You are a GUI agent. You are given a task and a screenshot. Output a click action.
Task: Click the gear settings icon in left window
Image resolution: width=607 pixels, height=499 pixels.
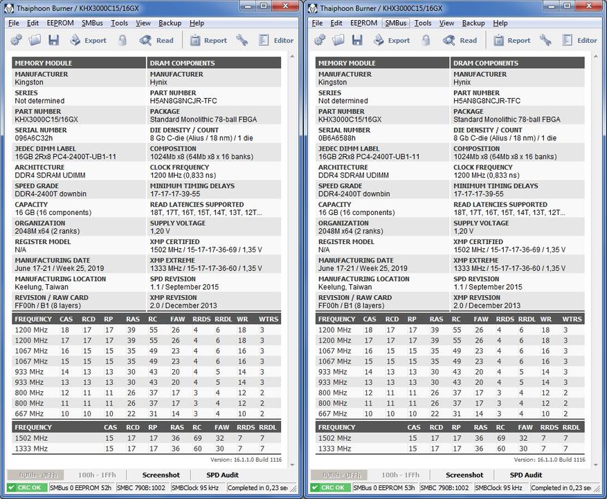click(16, 40)
